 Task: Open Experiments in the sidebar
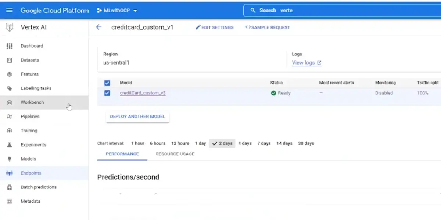point(44,145)
